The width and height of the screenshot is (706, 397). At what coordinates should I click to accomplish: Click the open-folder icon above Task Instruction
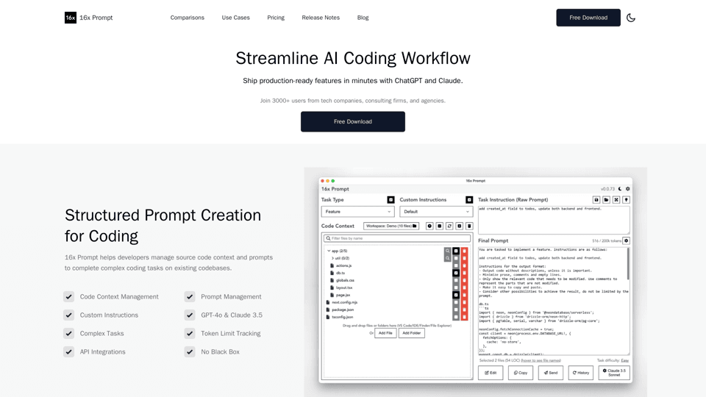[606, 199]
